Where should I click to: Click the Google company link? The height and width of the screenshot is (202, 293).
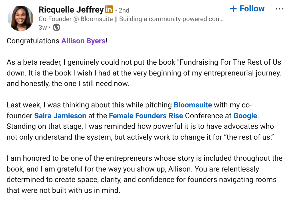[245, 116]
